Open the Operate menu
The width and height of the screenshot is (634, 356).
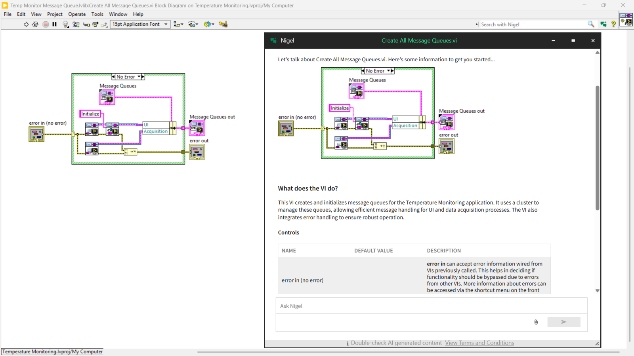tap(77, 14)
